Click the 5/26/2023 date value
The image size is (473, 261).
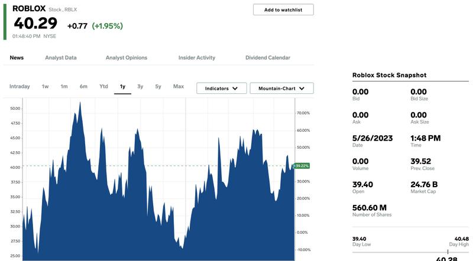point(372,138)
